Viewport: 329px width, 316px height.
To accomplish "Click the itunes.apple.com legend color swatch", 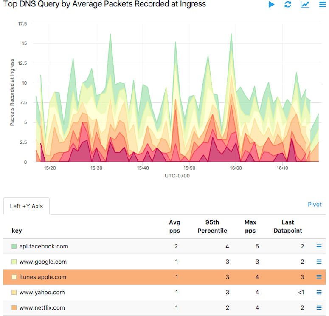I will (14, 277).
